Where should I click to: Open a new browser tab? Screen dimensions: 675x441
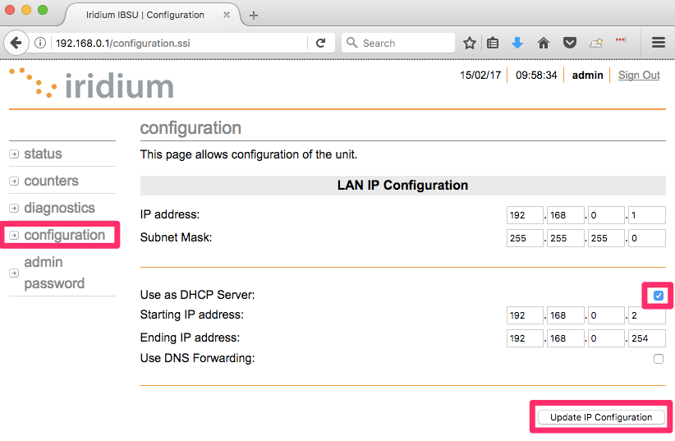tap(254, 16)
